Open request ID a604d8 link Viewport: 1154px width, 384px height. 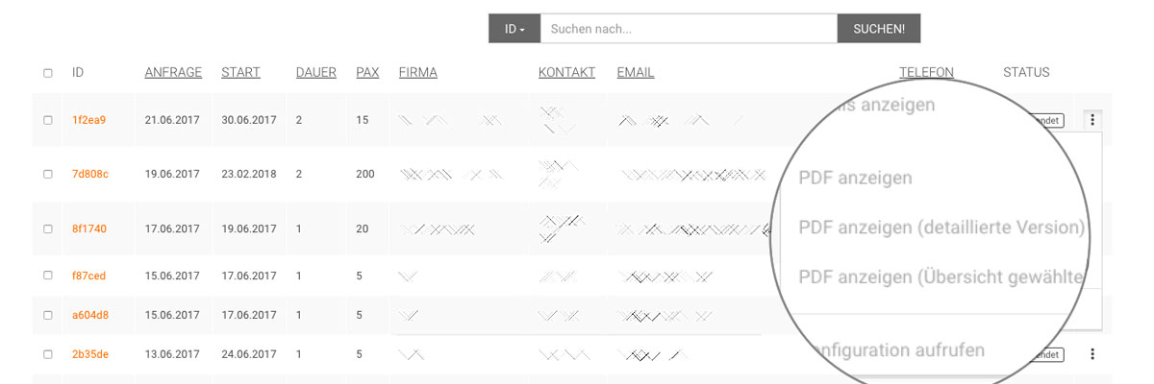[89, 315]
